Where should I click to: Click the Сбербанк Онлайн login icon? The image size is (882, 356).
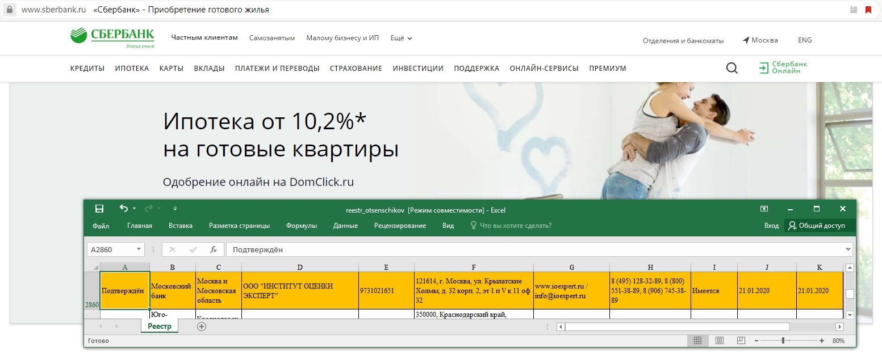pyautogui.click(x=763, y=68)
